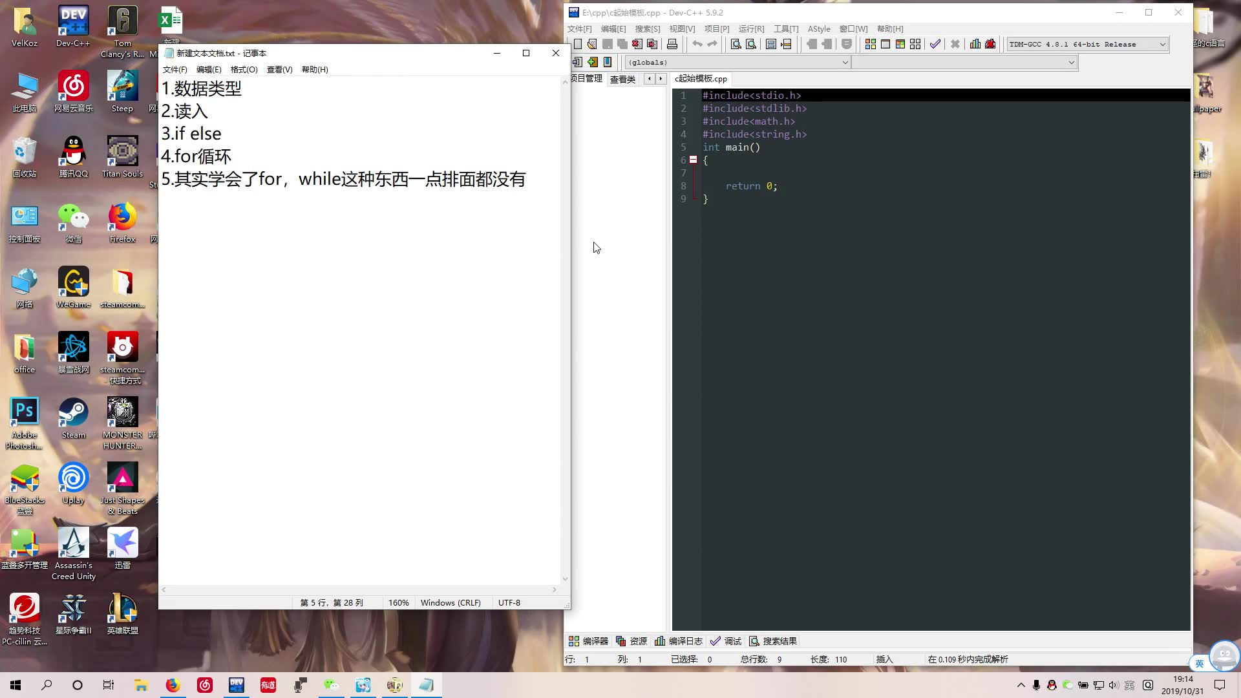Click the Print icon in Dev-C++ toolbar
Screen dimensions: 1241x698
click(672, 44)
